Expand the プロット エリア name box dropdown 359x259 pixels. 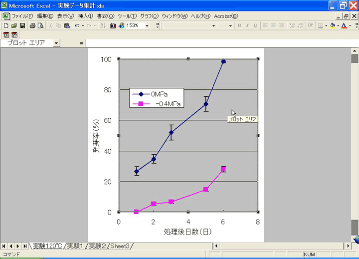pyautogui.click(x=56, y=43)
